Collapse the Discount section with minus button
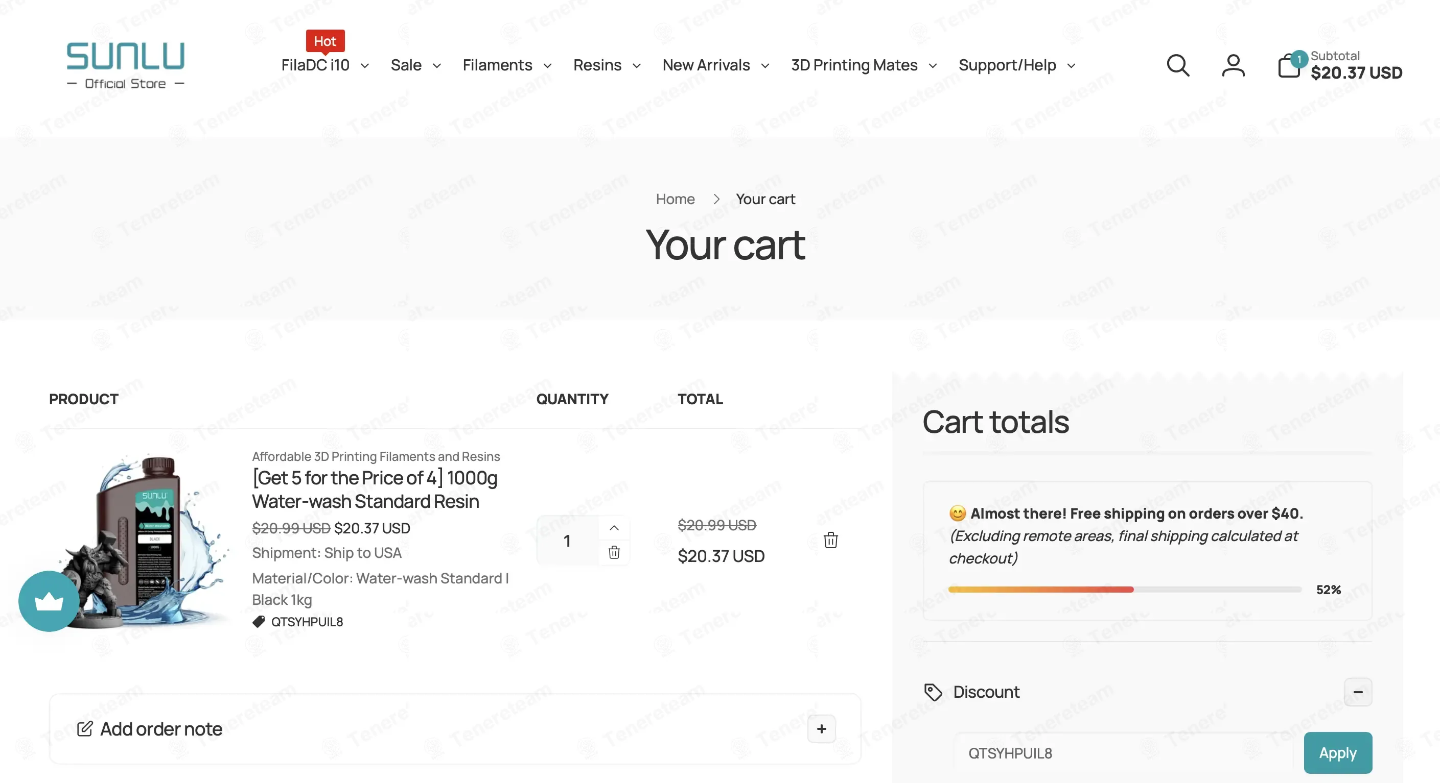Viewport: 1440px width, 783px height. pyautogui.click(x=1358, y=692)
